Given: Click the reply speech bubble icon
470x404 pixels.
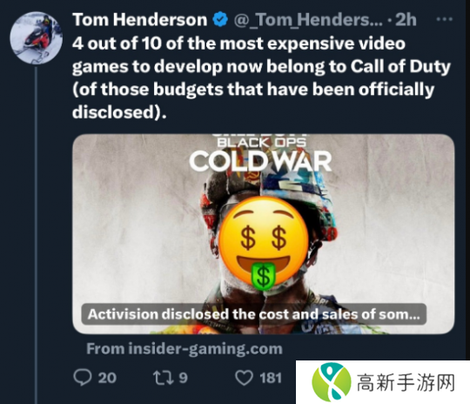Looking at the screenshot, I should [83, 377].
